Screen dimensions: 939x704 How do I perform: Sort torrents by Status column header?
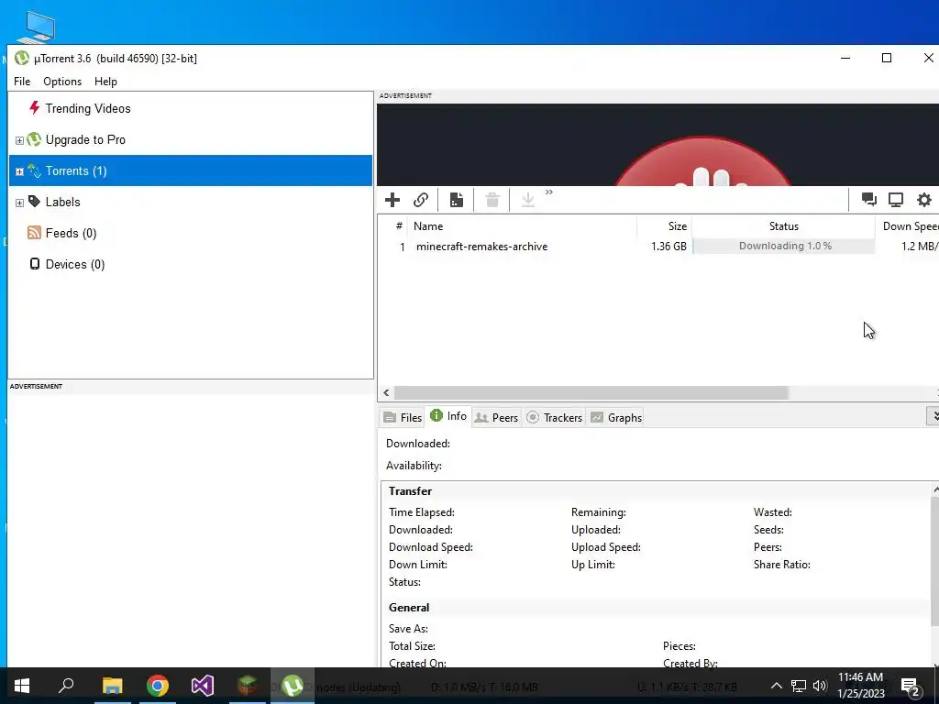[783, 226]
